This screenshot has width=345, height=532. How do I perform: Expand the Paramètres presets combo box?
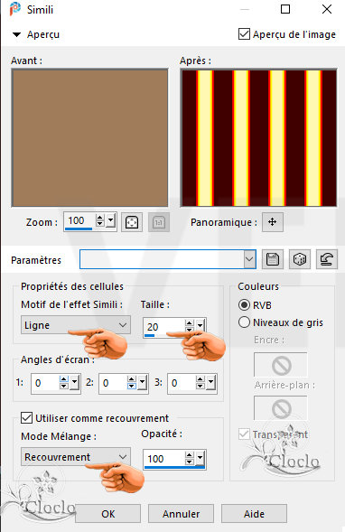click(x=168, y=259)
